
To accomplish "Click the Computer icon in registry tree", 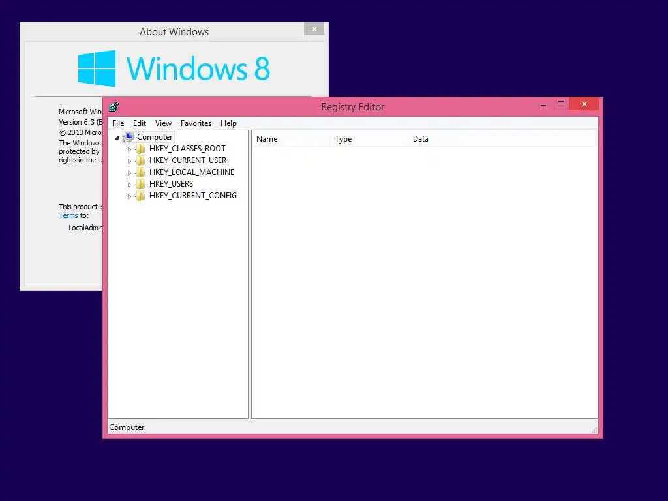I will click(x=129, y=137).
